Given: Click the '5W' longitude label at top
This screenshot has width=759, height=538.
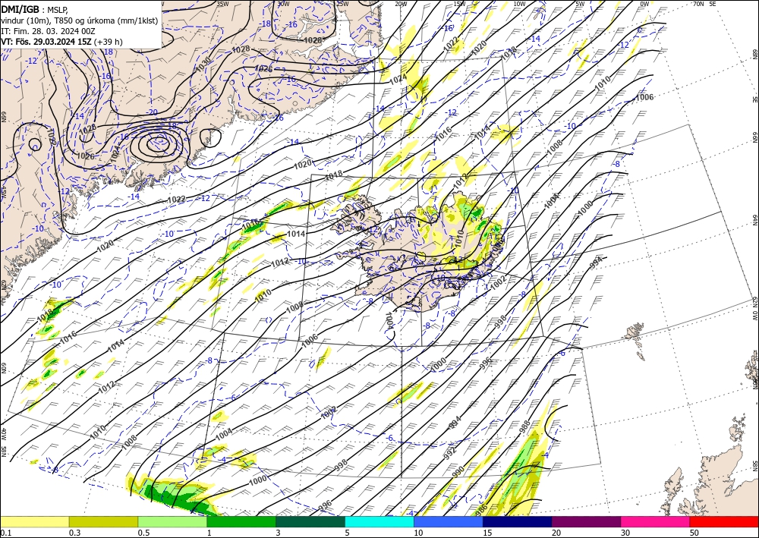Looking at the screenshot, I should [x=581, y=4].
